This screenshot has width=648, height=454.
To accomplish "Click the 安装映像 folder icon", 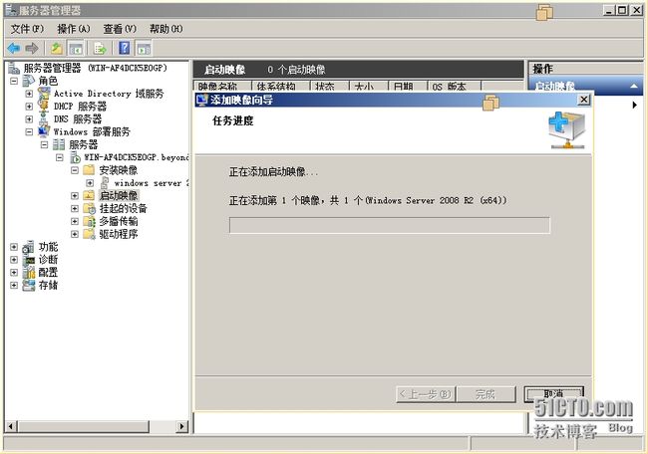I will pyautogui.click(x=89, y=170).
